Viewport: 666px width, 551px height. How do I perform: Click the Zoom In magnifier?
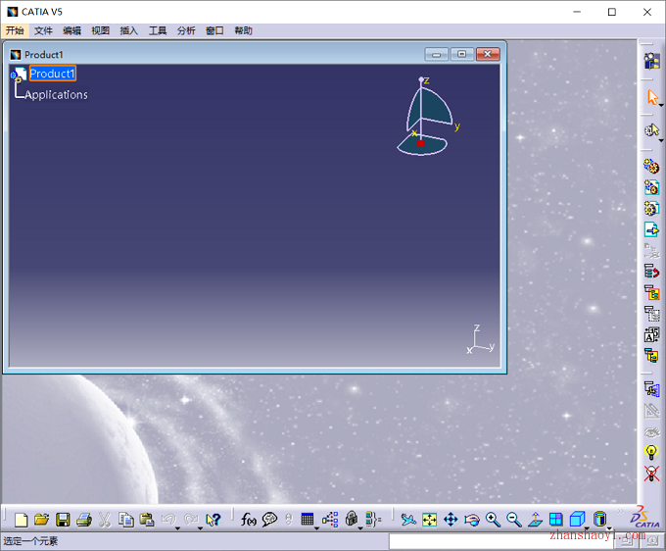493,520
